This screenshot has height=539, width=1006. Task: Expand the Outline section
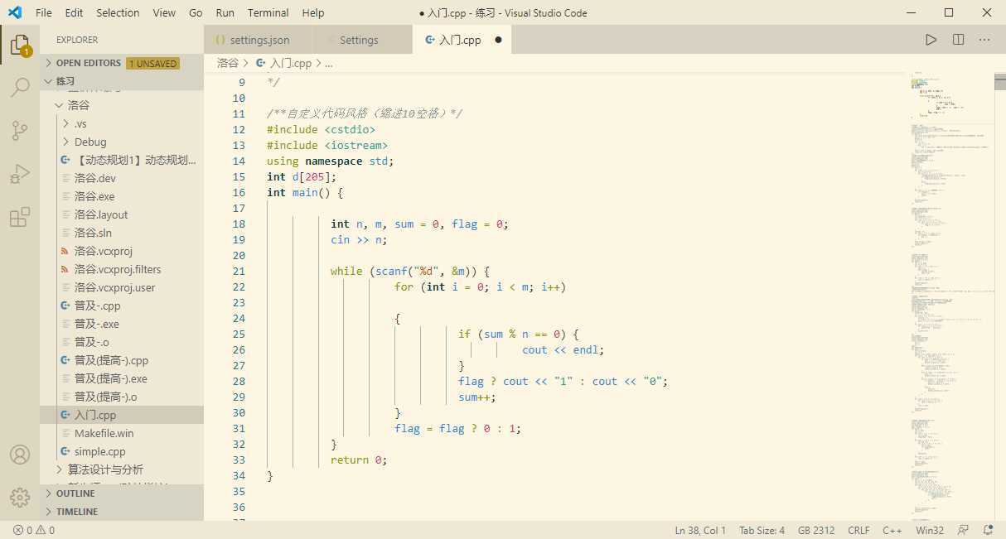(x=122, y=493)
